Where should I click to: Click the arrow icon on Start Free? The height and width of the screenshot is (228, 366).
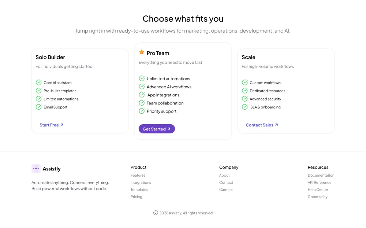point(62,125)
